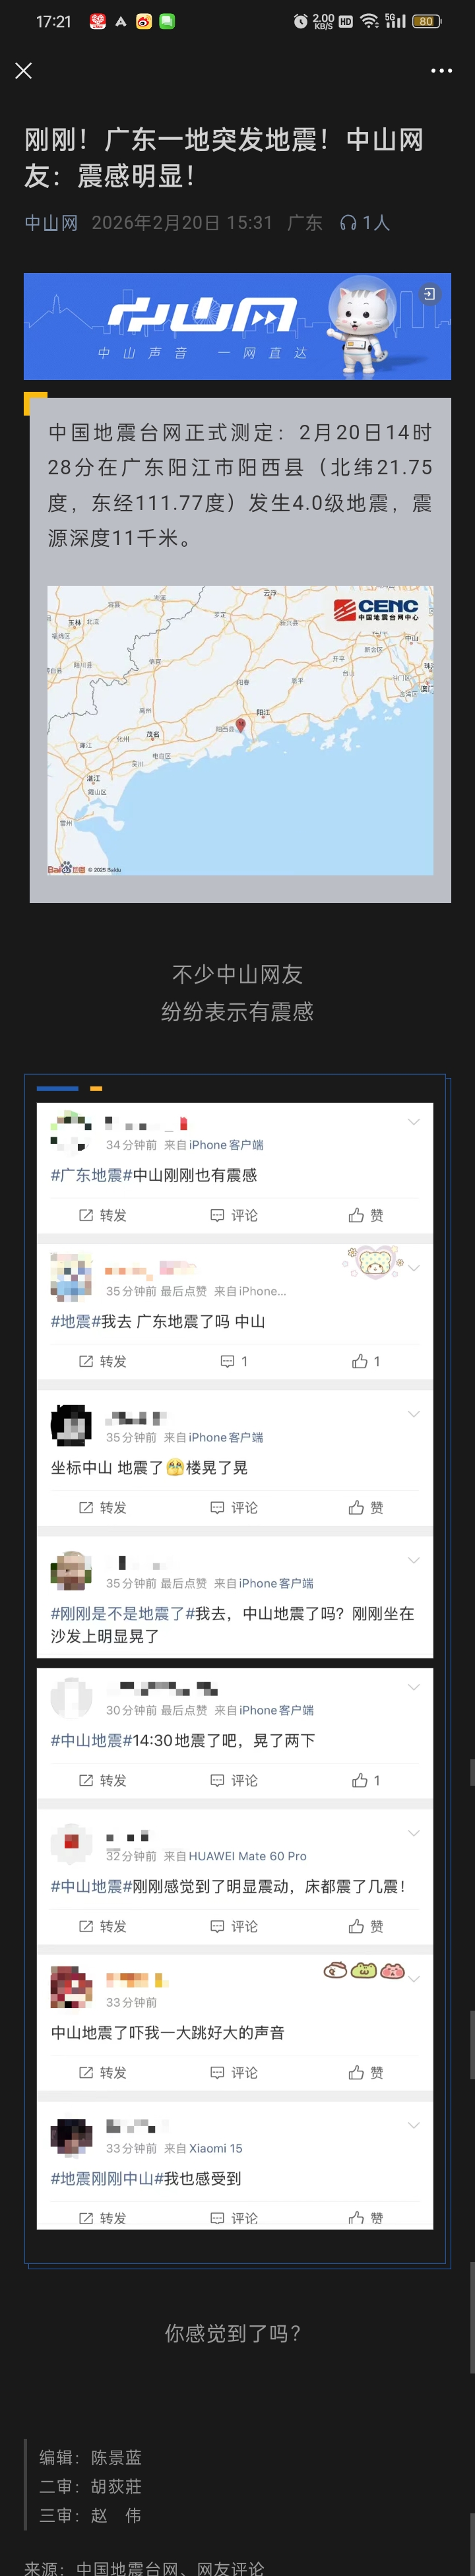Tap the 中山网 banner image

[x=237, y=326]
